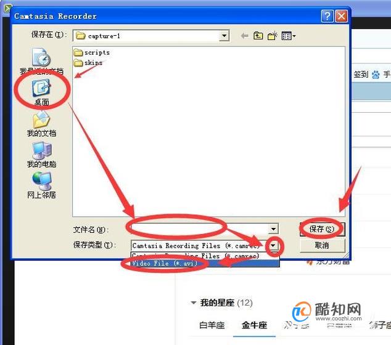Expand the Save in (保存在) dropdown
The height and width of the screenshot is (345, 391).
click(x=224, y=36)
